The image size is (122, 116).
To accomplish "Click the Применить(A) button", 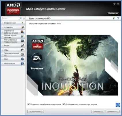I will coord(113,111).
